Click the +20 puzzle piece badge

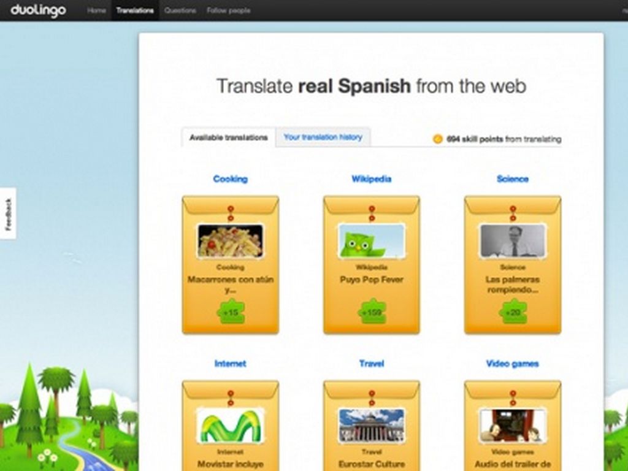(x=513, y=312)
